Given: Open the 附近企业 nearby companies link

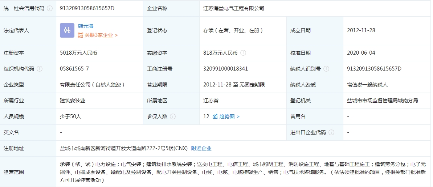Looking at the screenshot, I should (201, 148).
